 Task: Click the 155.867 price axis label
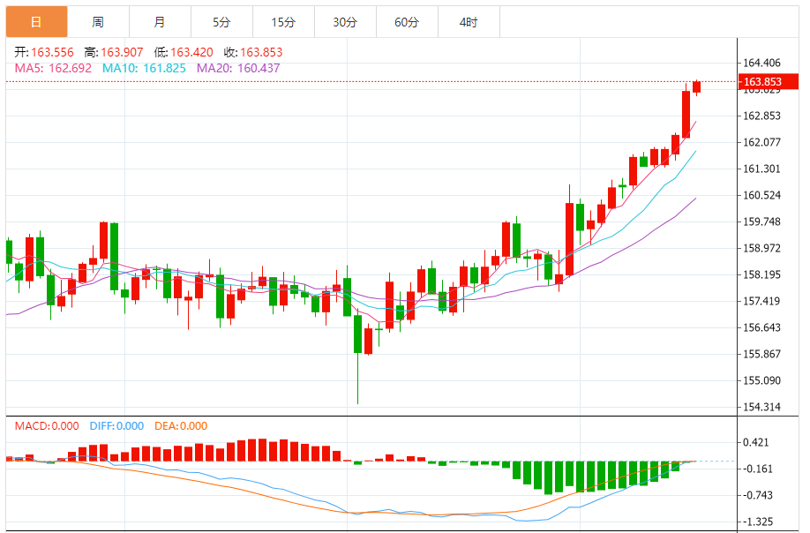coord(761,354)
